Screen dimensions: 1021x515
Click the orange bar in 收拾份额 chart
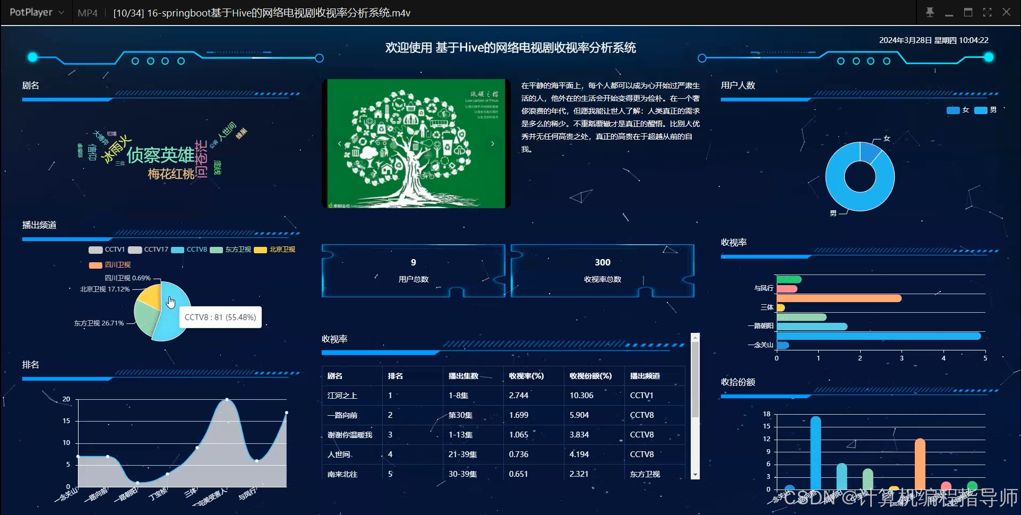pos(920,464)
